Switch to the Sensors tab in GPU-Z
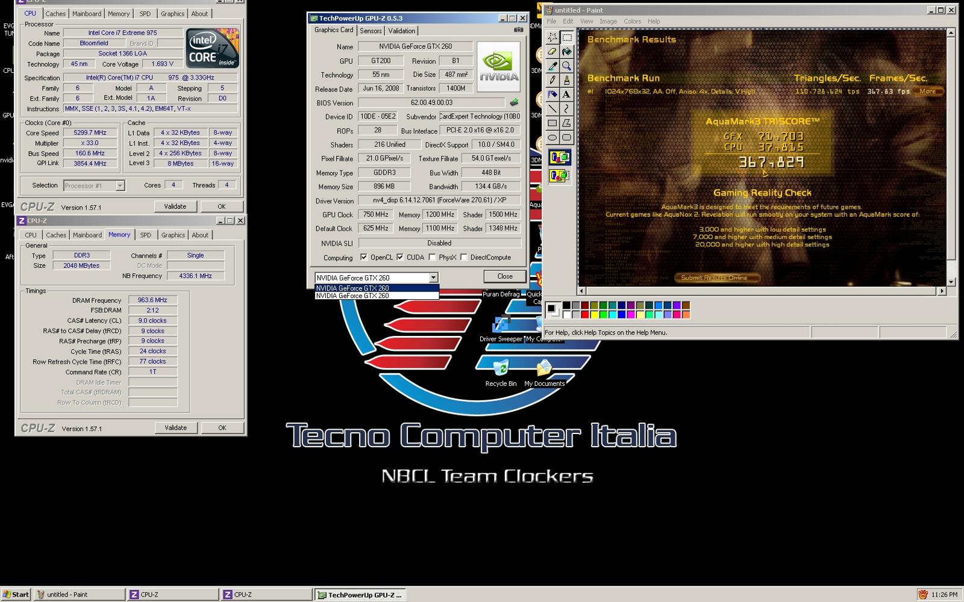The width and height of the screenshot is (964, 602). coord(371,31)
